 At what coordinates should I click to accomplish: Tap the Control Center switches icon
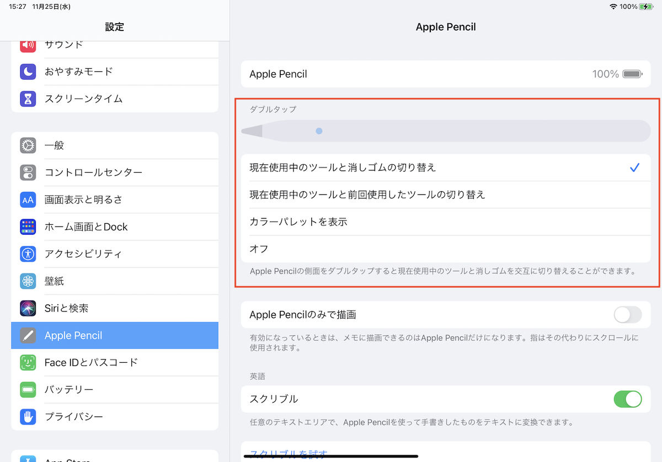pos(28,173)
